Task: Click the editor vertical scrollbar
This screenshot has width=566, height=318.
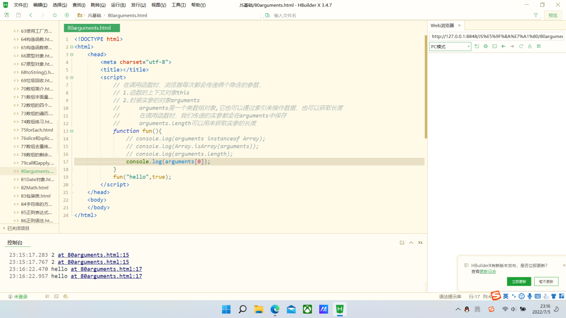Action: pyautogui.click(x=426, y=86)
